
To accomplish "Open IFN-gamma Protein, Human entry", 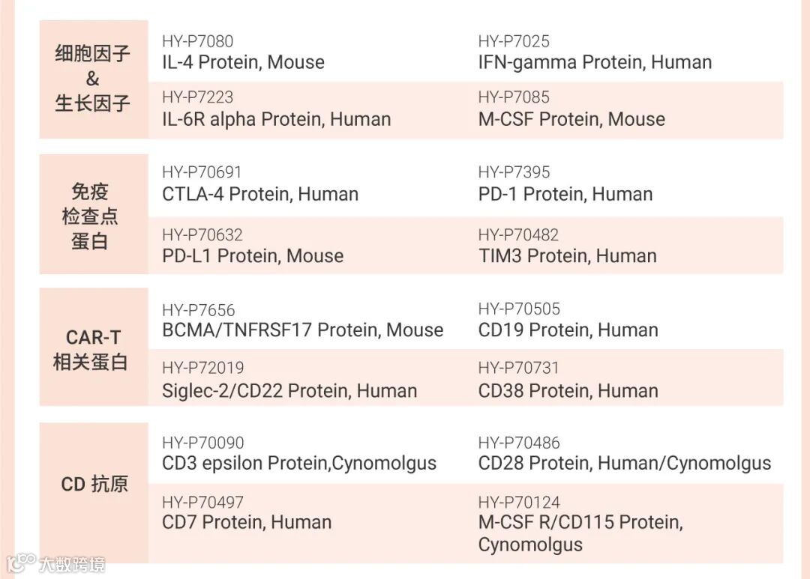I will (x=595, y=62).
